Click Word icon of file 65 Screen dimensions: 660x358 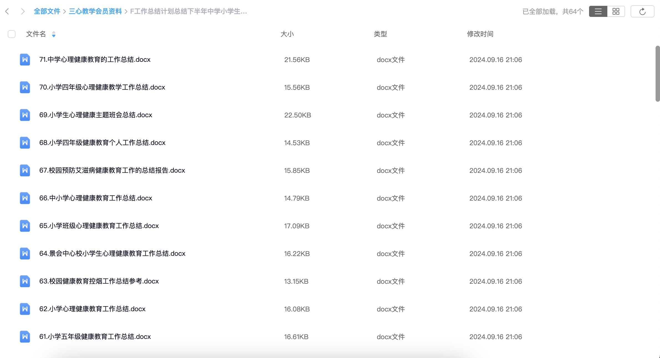click(25, 226)
